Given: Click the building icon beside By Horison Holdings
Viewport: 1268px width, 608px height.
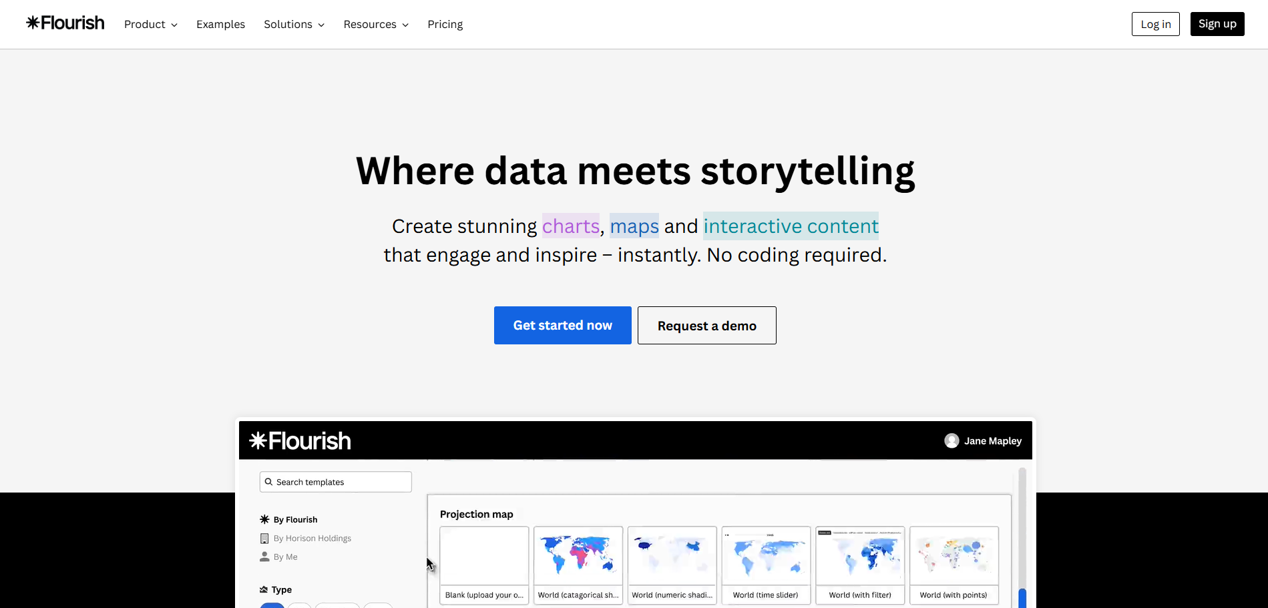Looking at the screenshot, I should point(264,539).
